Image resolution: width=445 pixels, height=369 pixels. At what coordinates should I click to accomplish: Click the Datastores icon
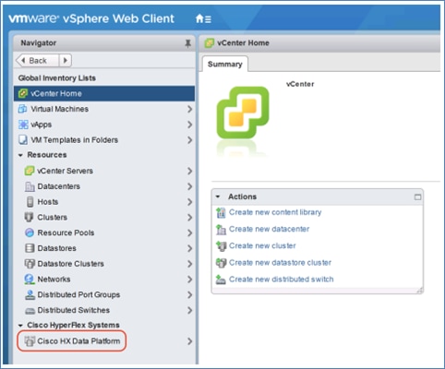point(30,248)
